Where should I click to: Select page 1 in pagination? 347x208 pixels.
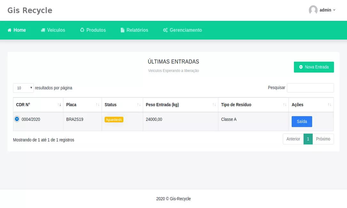[308, 139]
